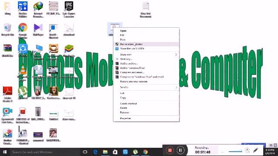Open Properties from the context menu
The height and width of the screenshot is (156, 278).
pyautogui.click(x=146, y=118)
